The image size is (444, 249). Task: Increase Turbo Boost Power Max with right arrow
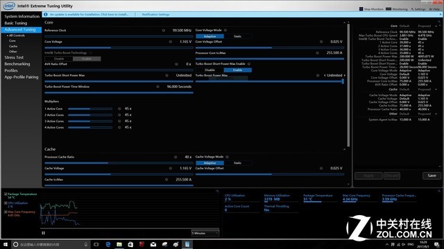click(345, 75)
